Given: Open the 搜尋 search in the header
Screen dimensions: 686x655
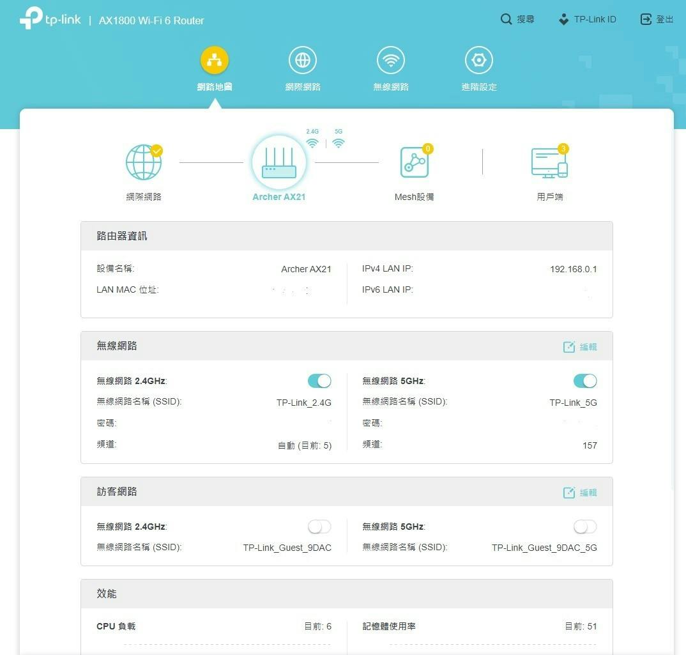Looking at the screenshot, I should pos(517,19).
